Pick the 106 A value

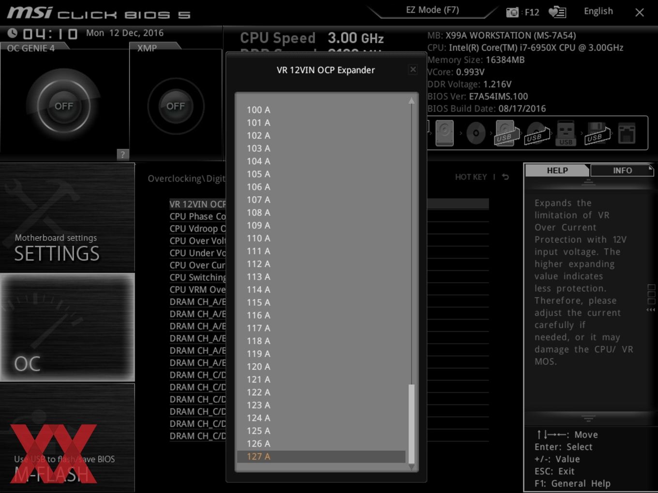pyautogui.click(x=321, y=187)
